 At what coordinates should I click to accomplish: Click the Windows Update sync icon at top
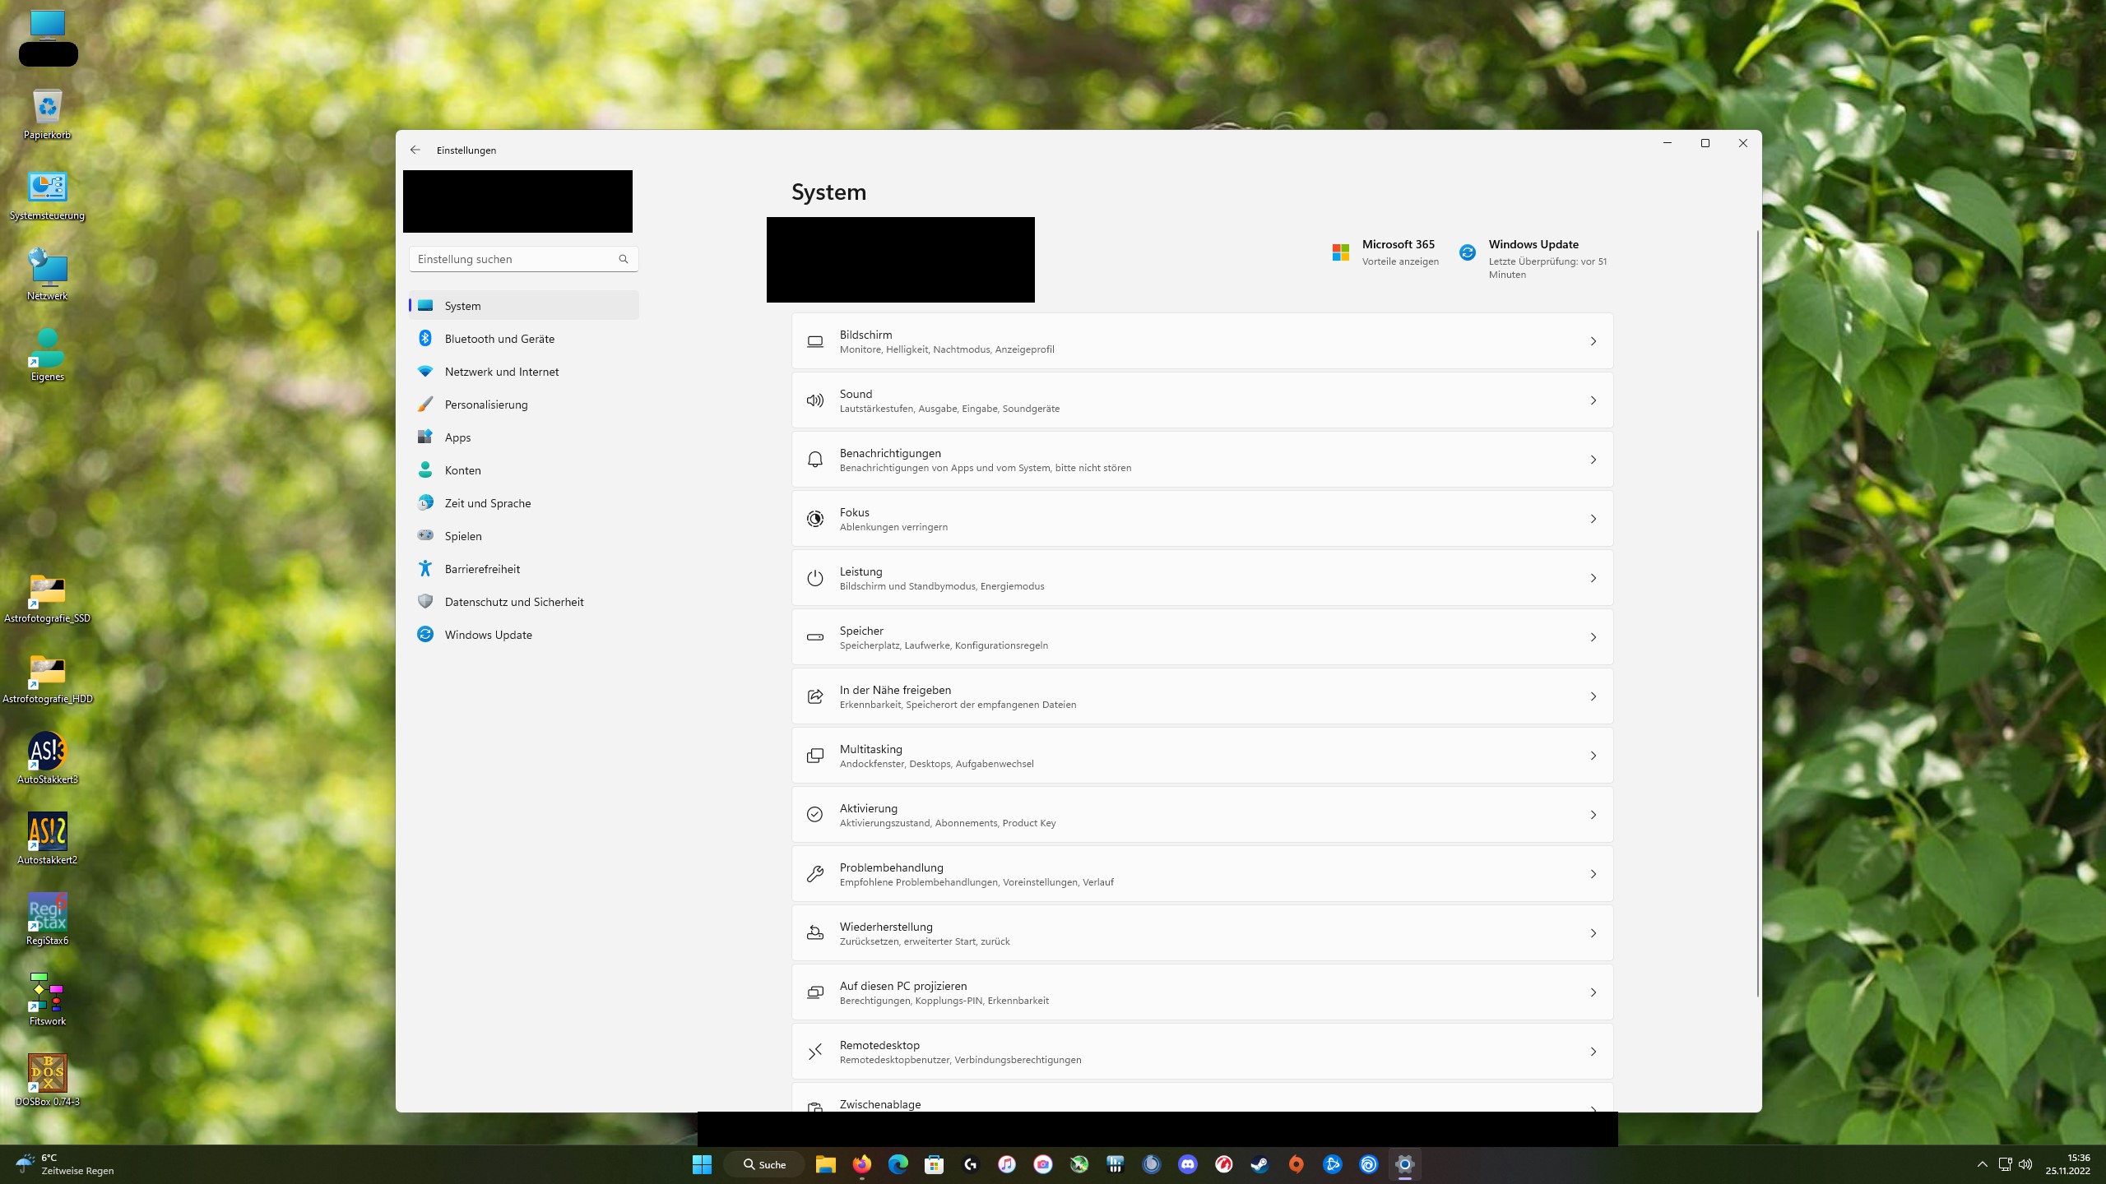pos(1467,252)
